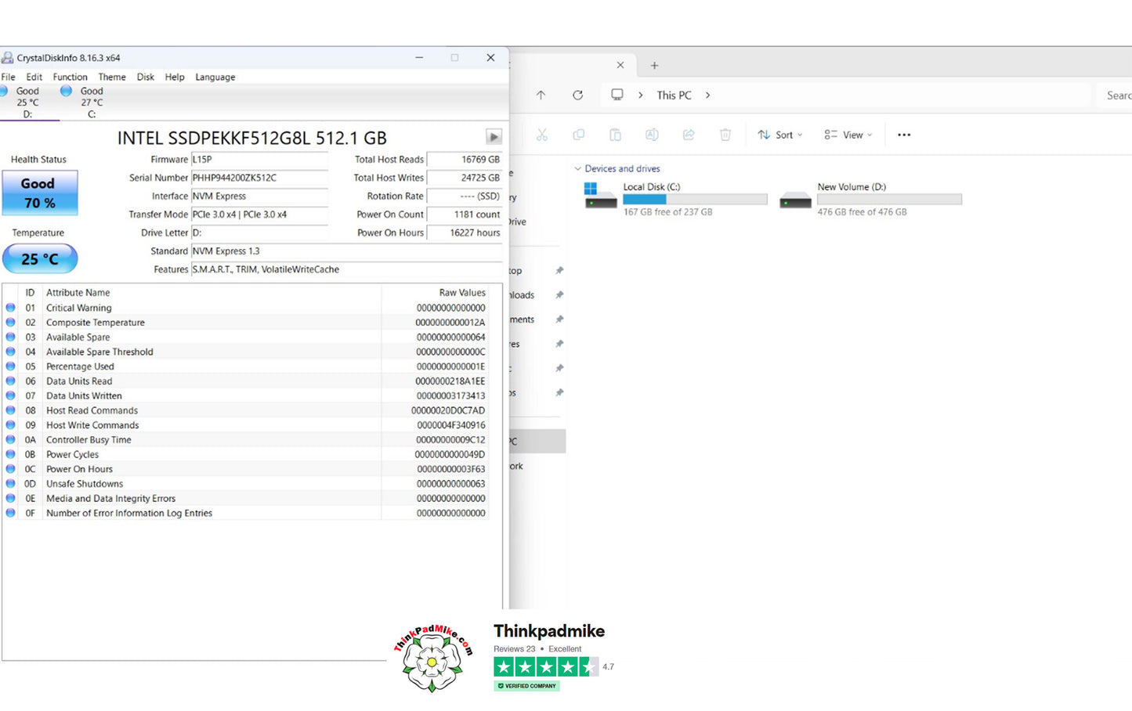The height and width of the screenshot is (711, 1132).
Task: Open New Volume (D:) drive
Action: (x=870, y=199)
